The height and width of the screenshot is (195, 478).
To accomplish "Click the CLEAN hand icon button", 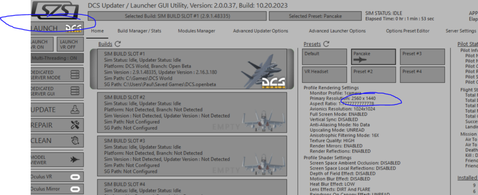I will tap(57, 141).
